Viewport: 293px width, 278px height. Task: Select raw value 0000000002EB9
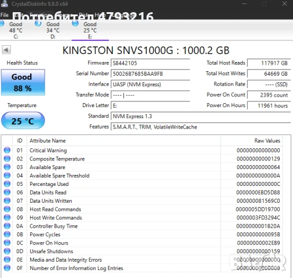click(x=258, y=243)
